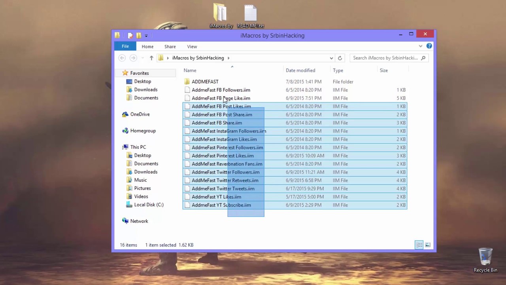Select the AddmeFast Pinterest Likes.iim file
This screenshot has width=506, height=285.
(x=295, y=156)
